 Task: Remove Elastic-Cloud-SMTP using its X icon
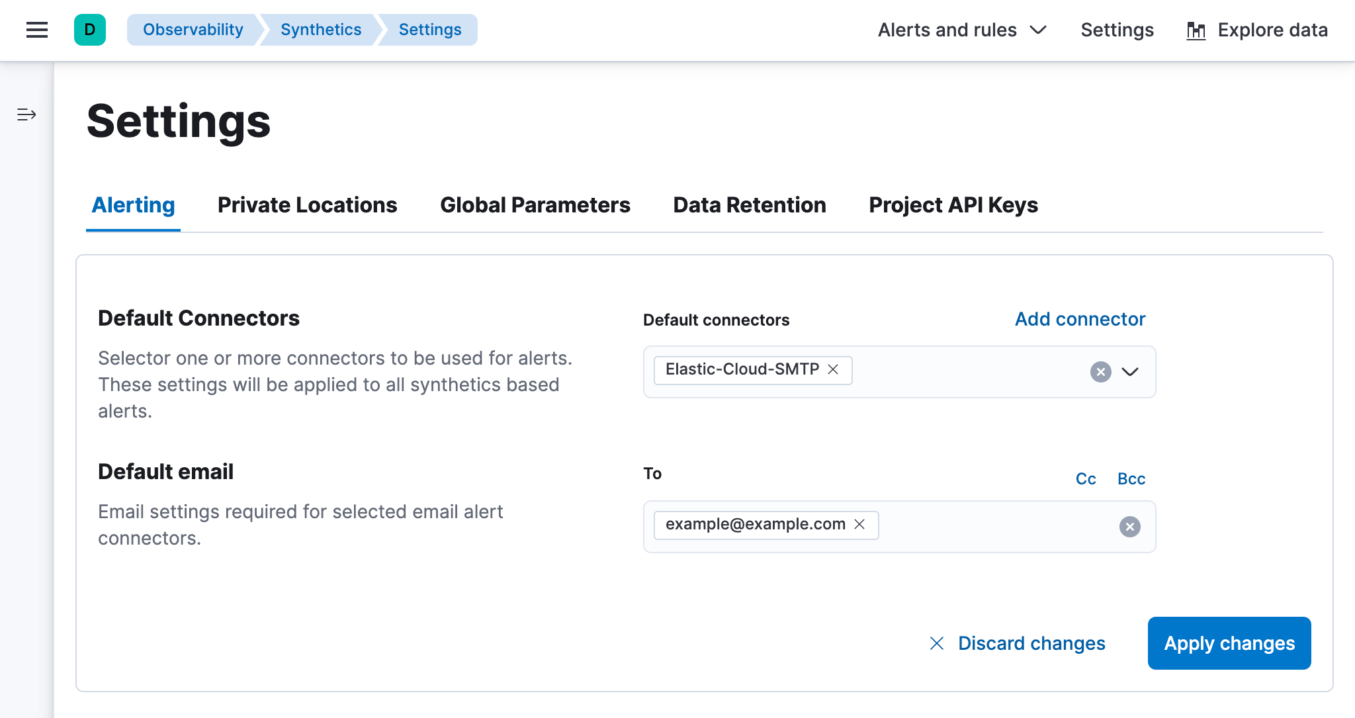[x=835, y=370]
